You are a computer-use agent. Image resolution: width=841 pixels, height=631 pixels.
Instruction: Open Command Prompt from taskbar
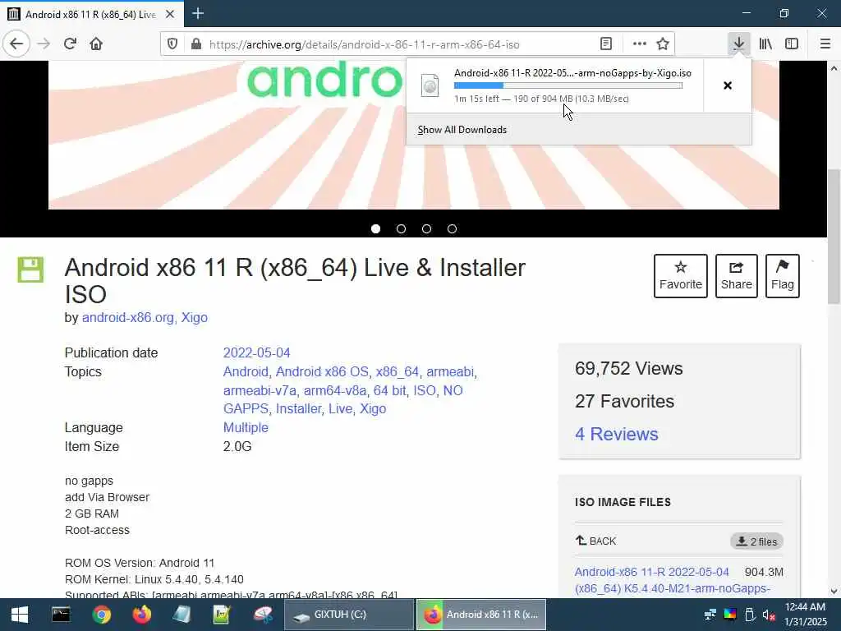pyautogui.click(x=61, y=615)
